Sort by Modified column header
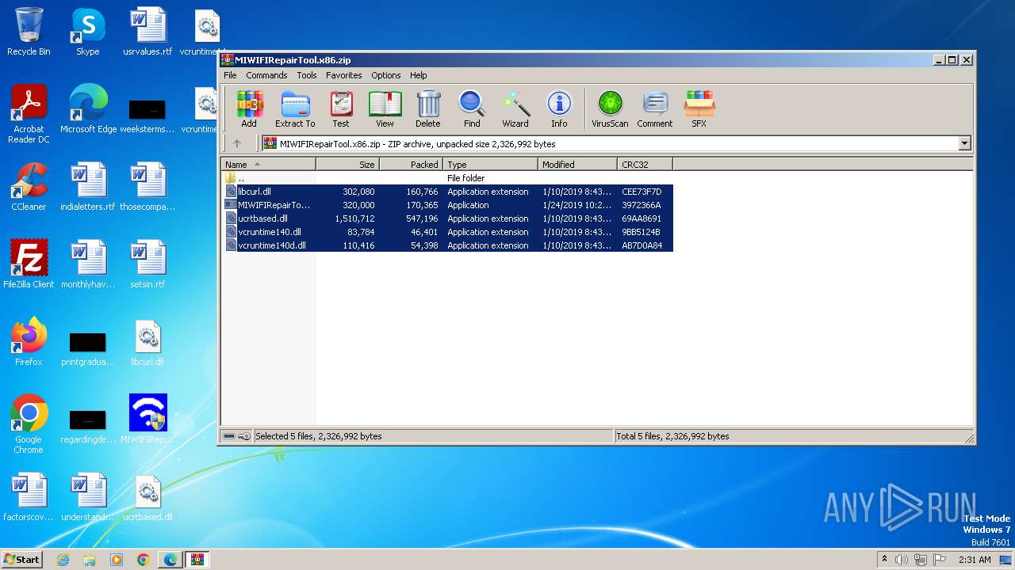Image resolution: width=1015 pixels, height=570 pixels. click(578, 165)
